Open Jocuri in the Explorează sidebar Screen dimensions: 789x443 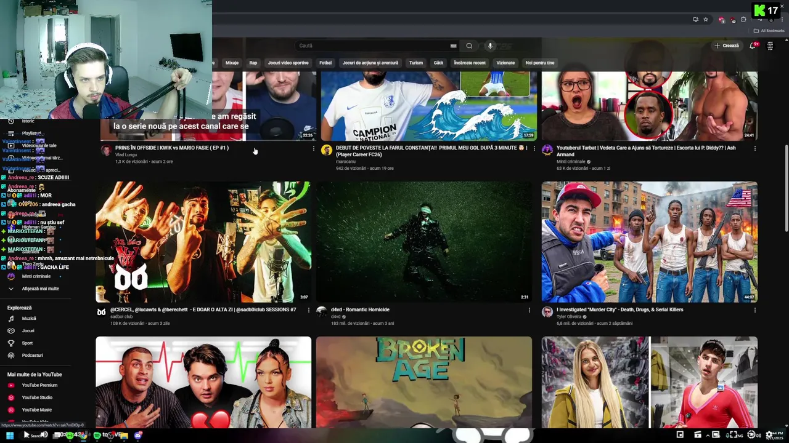(x=28, y=331)
